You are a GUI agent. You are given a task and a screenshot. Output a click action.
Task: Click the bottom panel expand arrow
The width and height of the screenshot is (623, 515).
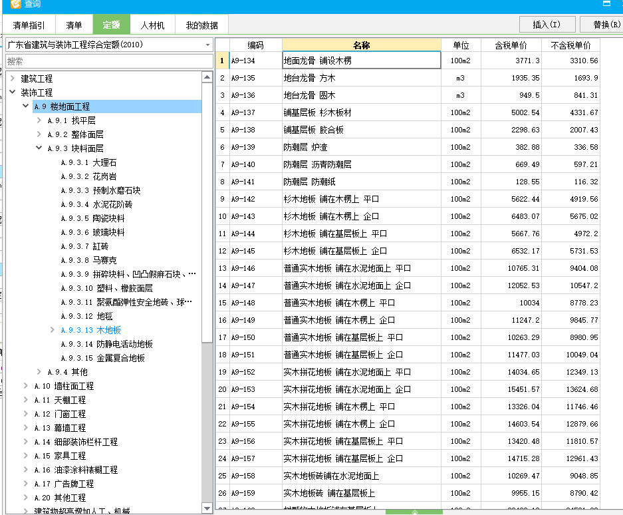click(x=414, y=512)
